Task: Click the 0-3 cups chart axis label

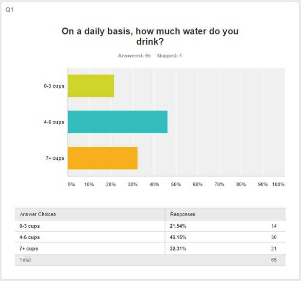Action: (x=54, y=86)
